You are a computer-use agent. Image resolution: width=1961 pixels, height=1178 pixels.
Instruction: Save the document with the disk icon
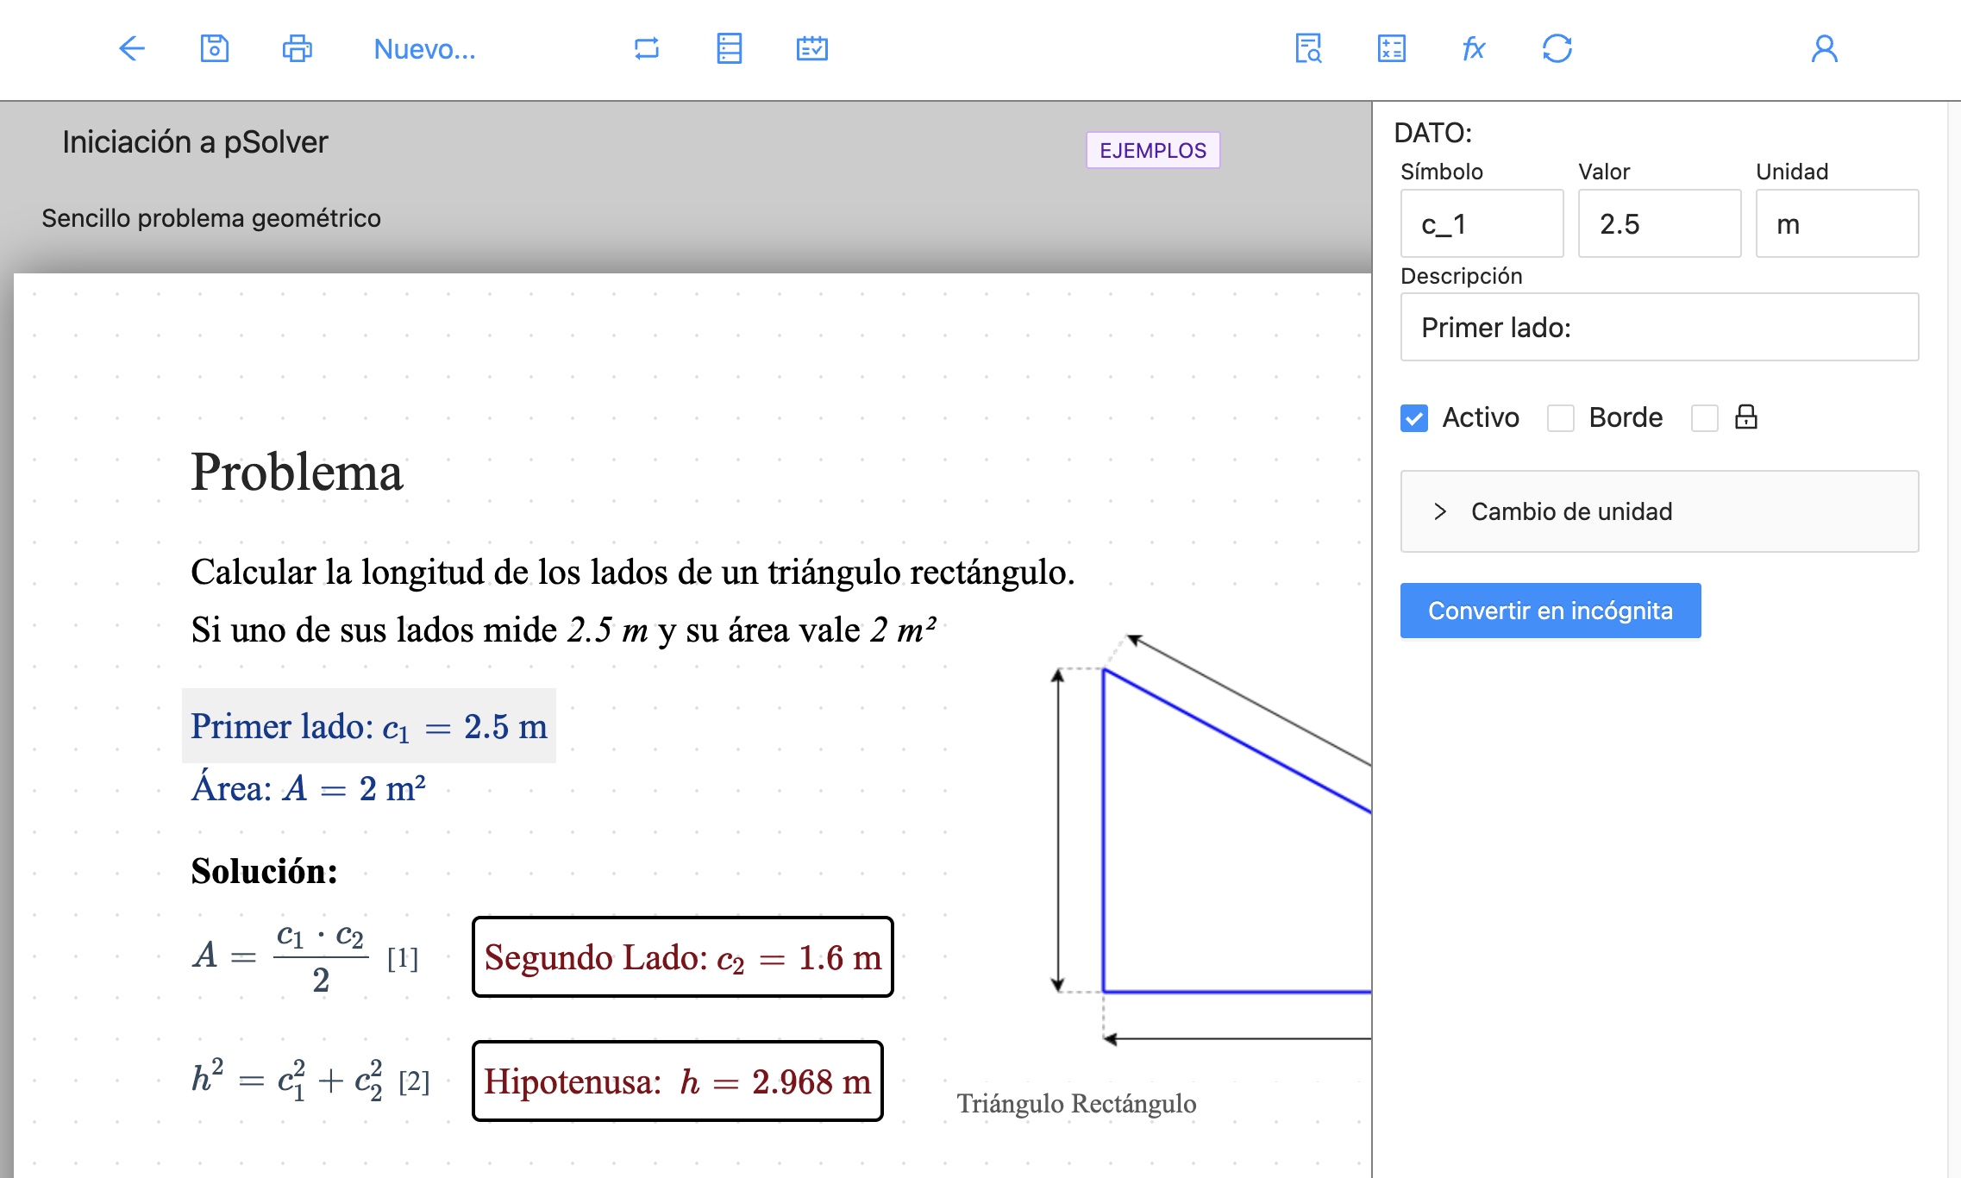214,48
